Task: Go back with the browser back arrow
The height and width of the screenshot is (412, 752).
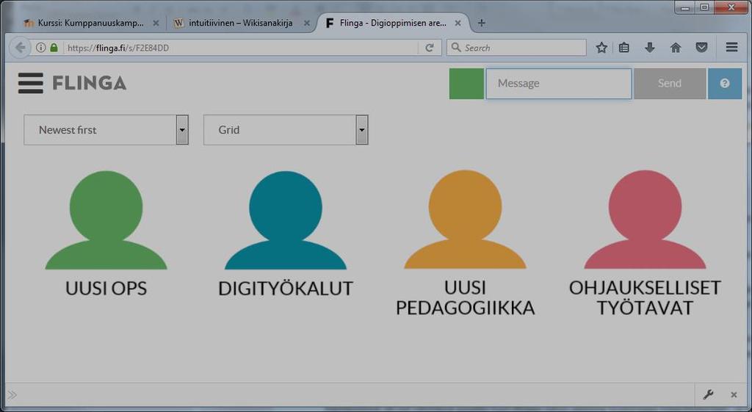Action: click(x=20, y=48)
